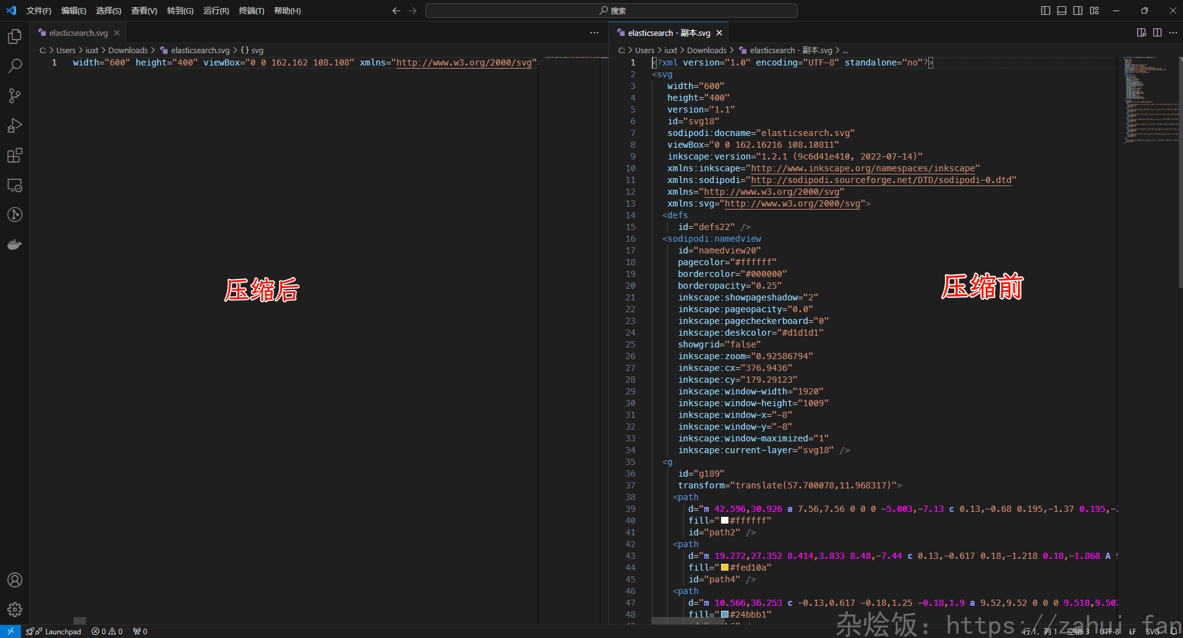
Task: Open the Explorer view in activity bar
Action: pyautogui.click(x=15, y=36)
